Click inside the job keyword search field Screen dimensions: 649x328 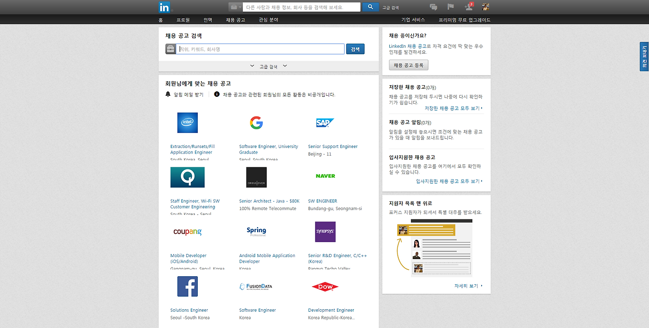click(259, 49)
